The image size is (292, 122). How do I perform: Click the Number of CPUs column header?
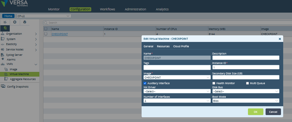pos(166,29)
